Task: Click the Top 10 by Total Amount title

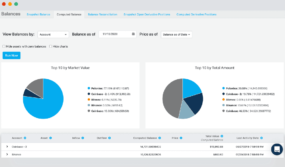Action: coord(215,68)
